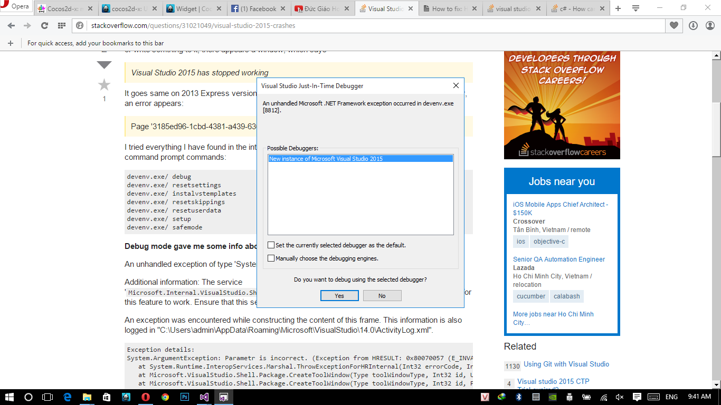Switch to the How to fix tab
This screenshot has width=721, height=405.
pos(451,8)
